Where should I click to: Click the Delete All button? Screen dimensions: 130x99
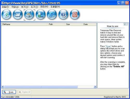click(24, 92)
